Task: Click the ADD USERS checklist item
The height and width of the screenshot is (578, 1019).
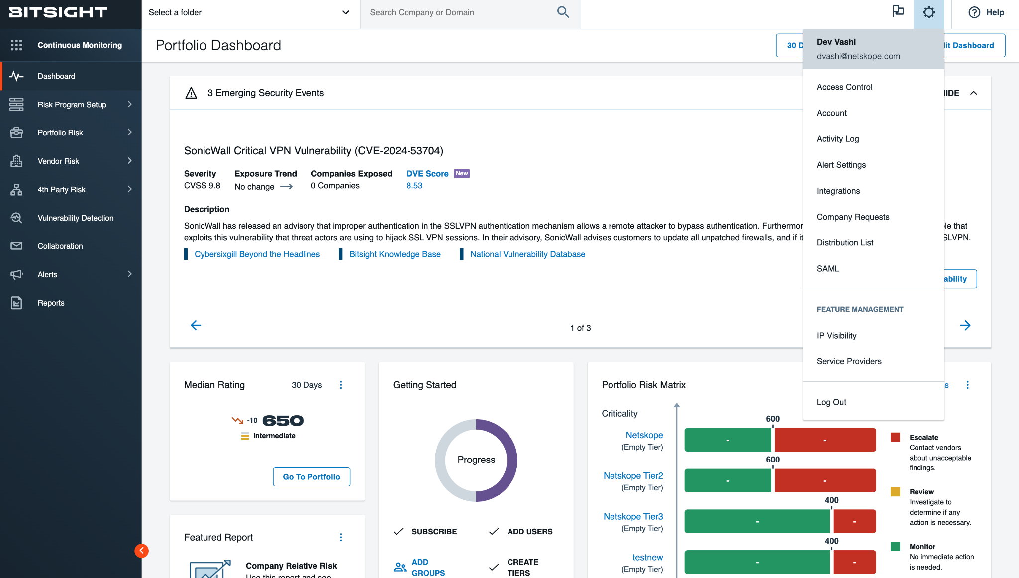Action: 520,531
